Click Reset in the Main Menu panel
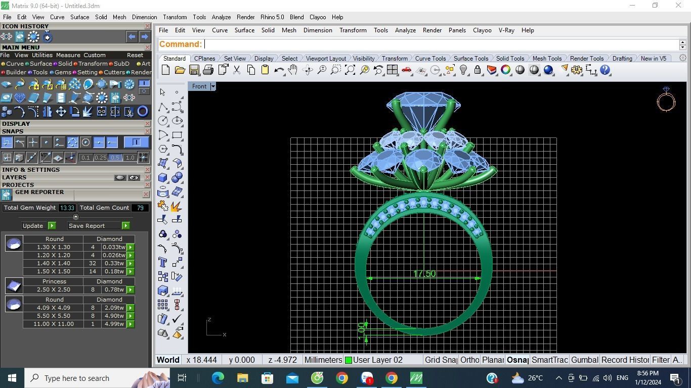 (x=135, y=55)
